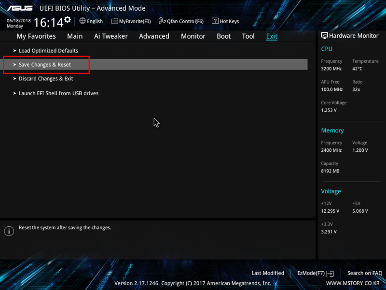Viewport: 386px width, 290px height.
Task: Choose Load Optimized Defaults
Action: pyautogui.click(x=49, y=51)
